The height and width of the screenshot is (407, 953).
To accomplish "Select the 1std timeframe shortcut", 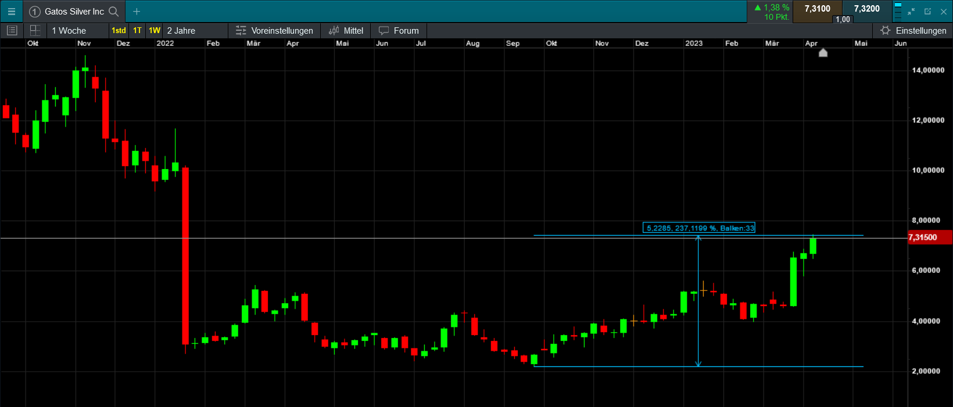I will (x=119, y=31).
